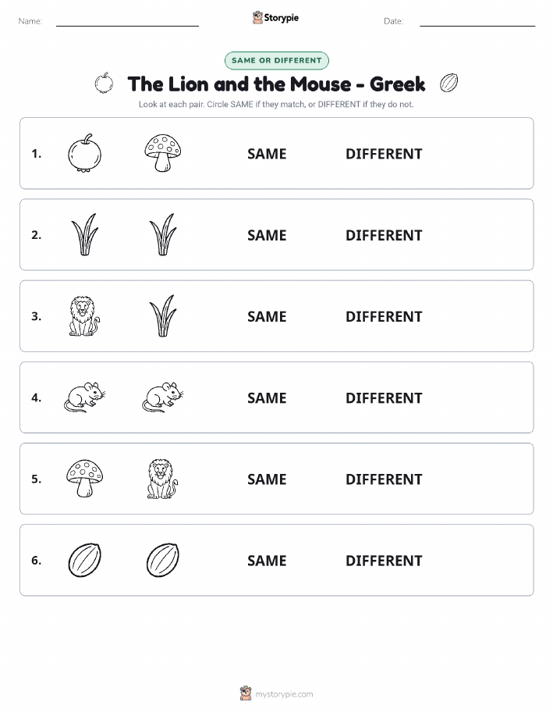Click the Name line field
The width and height of the screenshot is (553, 716).
(x=127, y=21)
